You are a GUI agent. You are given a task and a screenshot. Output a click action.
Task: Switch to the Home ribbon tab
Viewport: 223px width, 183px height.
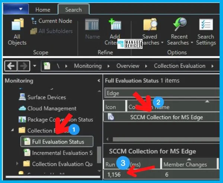[x=43, y=10]
